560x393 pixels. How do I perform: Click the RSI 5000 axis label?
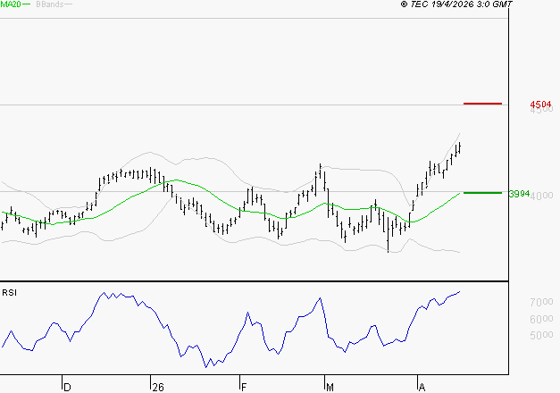point(541,335)
